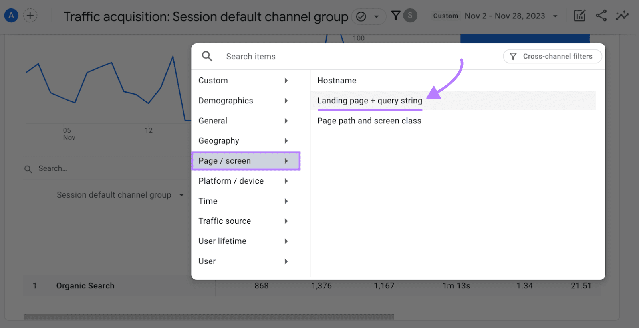
Task: Click the blue 'A' avatar badge
Action: coord(11,16)
